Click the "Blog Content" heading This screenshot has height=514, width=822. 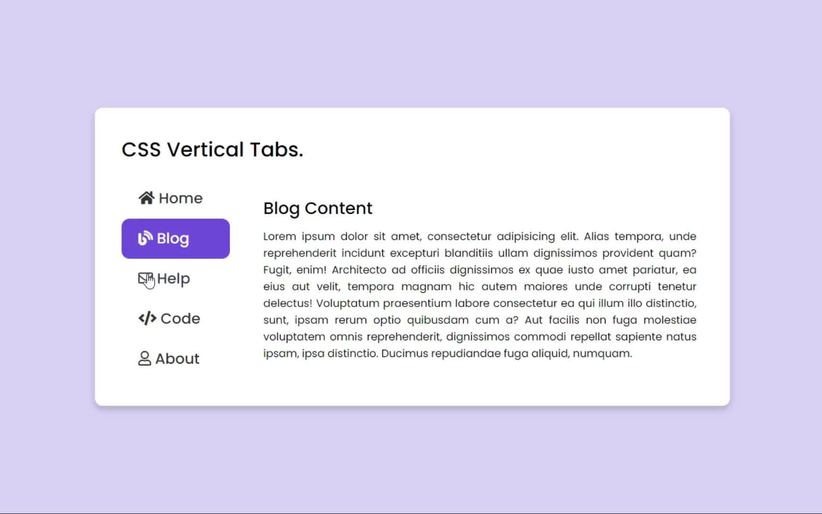318,208
